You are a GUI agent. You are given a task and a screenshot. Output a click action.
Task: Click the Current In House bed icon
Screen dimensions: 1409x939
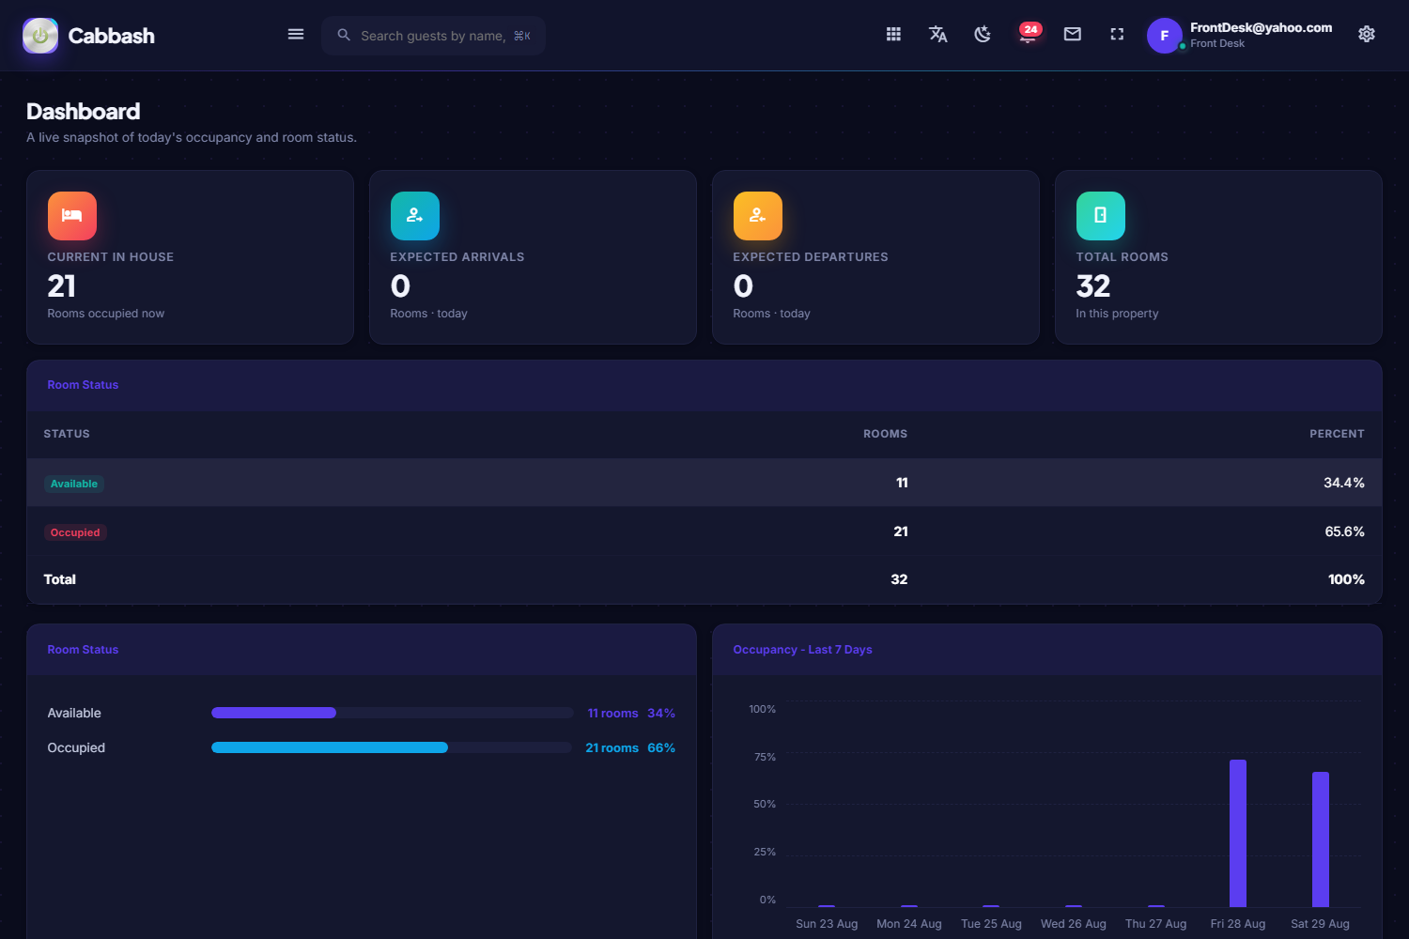[x=72, y=216]
